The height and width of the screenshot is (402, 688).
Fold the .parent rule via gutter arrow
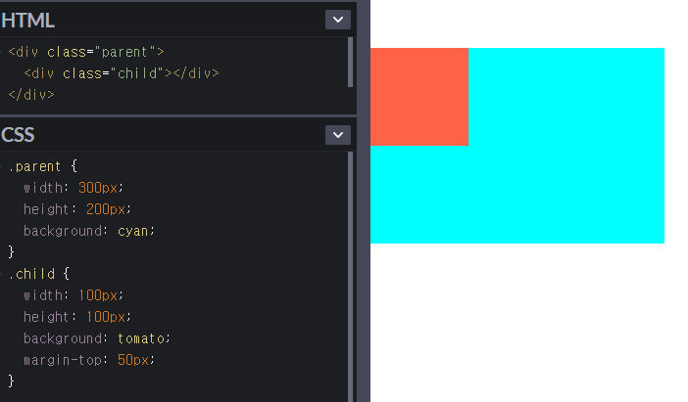click(1, 166)
